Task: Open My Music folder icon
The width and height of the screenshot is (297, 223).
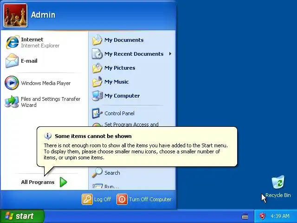Action: 97,82
